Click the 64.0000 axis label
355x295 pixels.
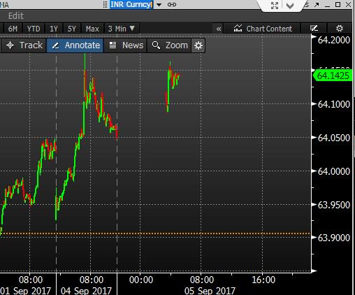click(334, 171)
